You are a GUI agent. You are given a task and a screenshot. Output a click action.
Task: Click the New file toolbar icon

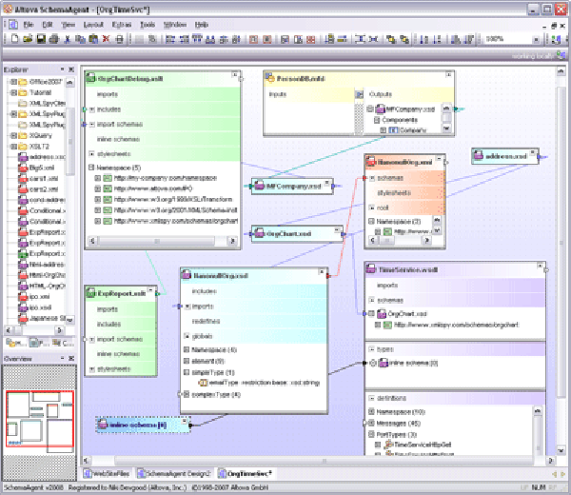16,39
